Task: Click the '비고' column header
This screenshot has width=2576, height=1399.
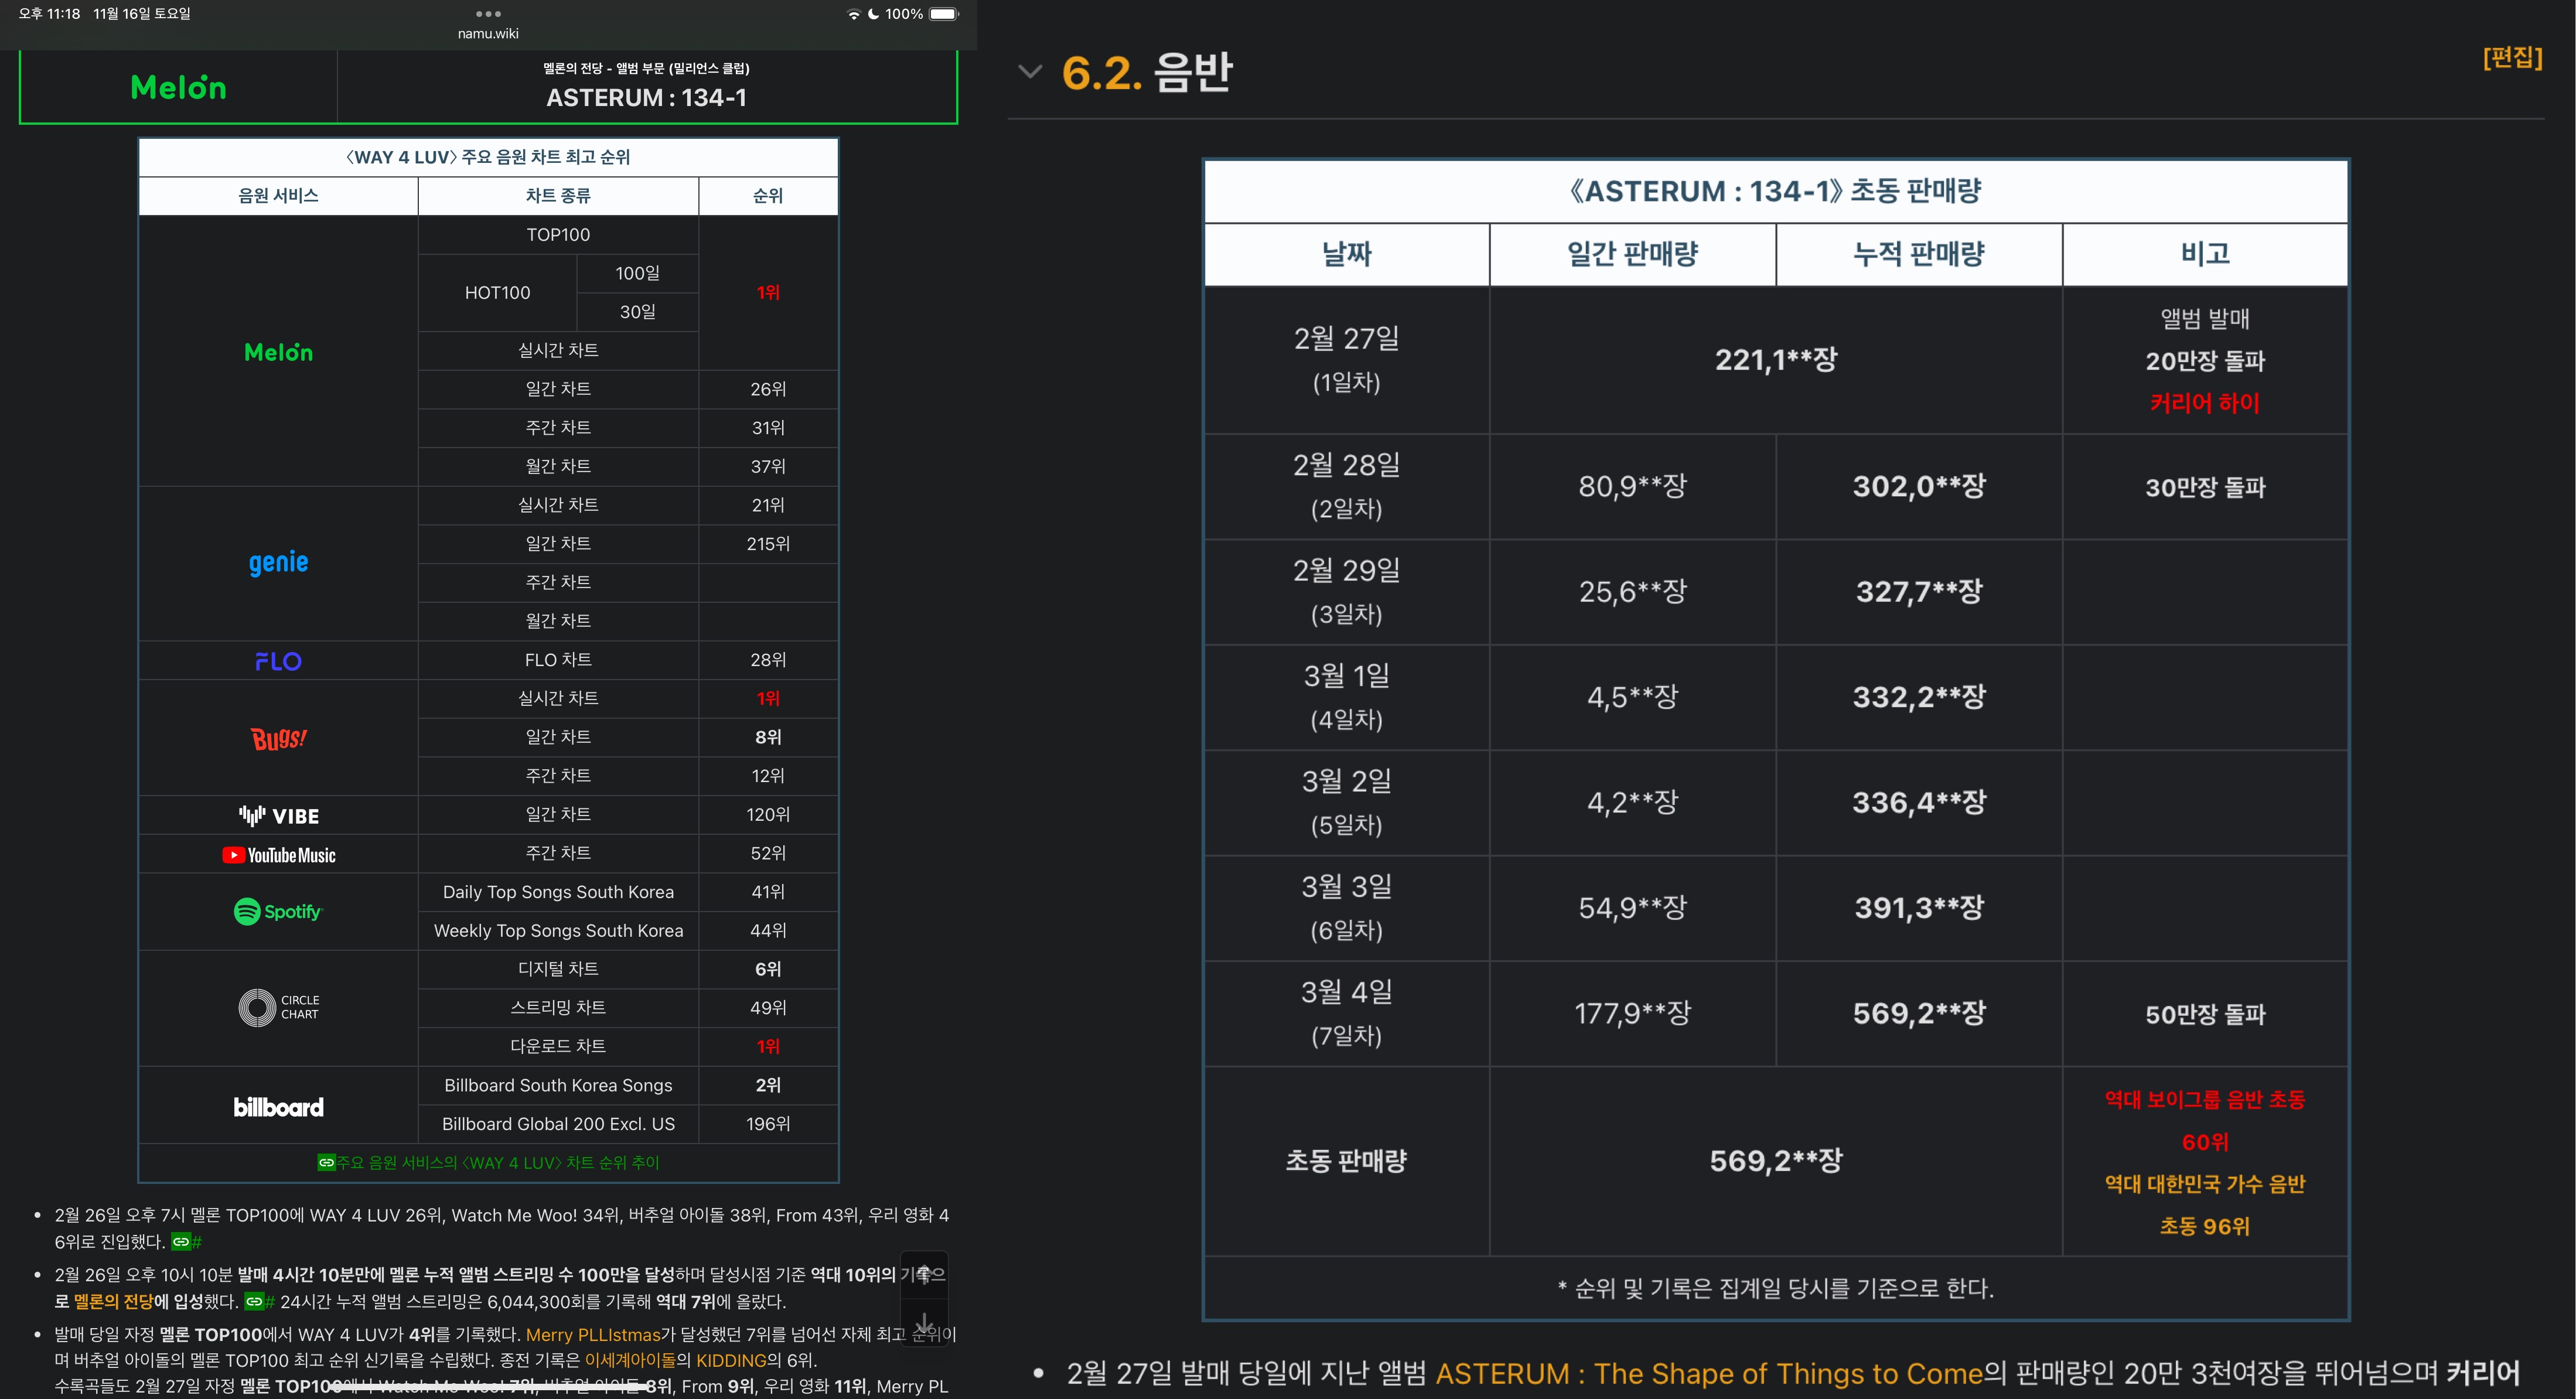Action: pyautogui.click(x=2205, y=254)
